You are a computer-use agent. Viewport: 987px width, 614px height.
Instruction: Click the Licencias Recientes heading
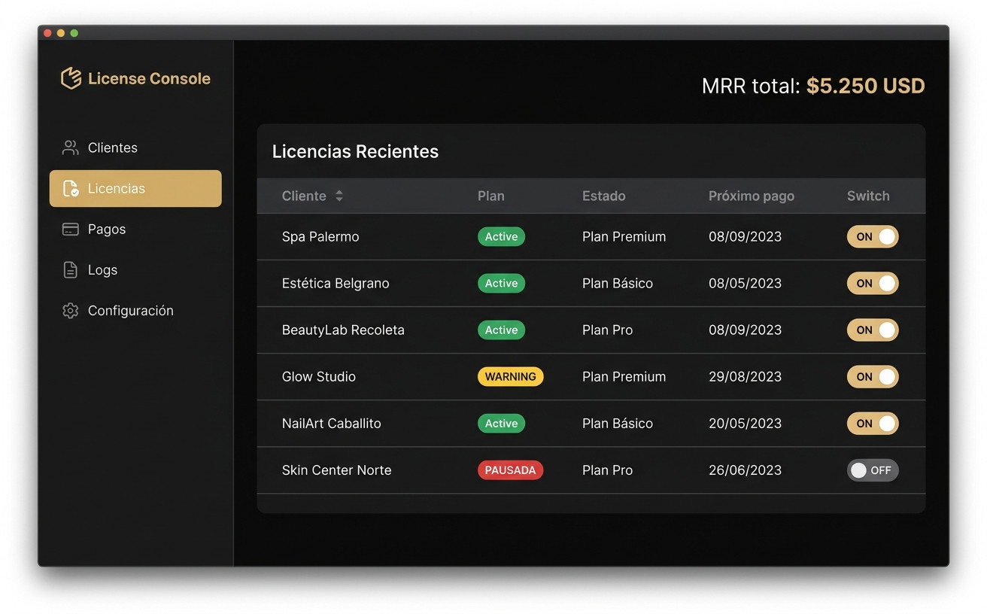click(355, 151)
